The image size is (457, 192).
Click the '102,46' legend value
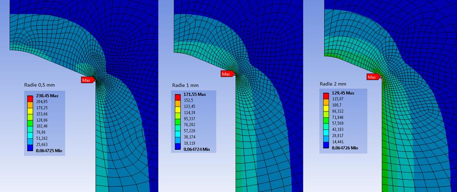point(42,126)
